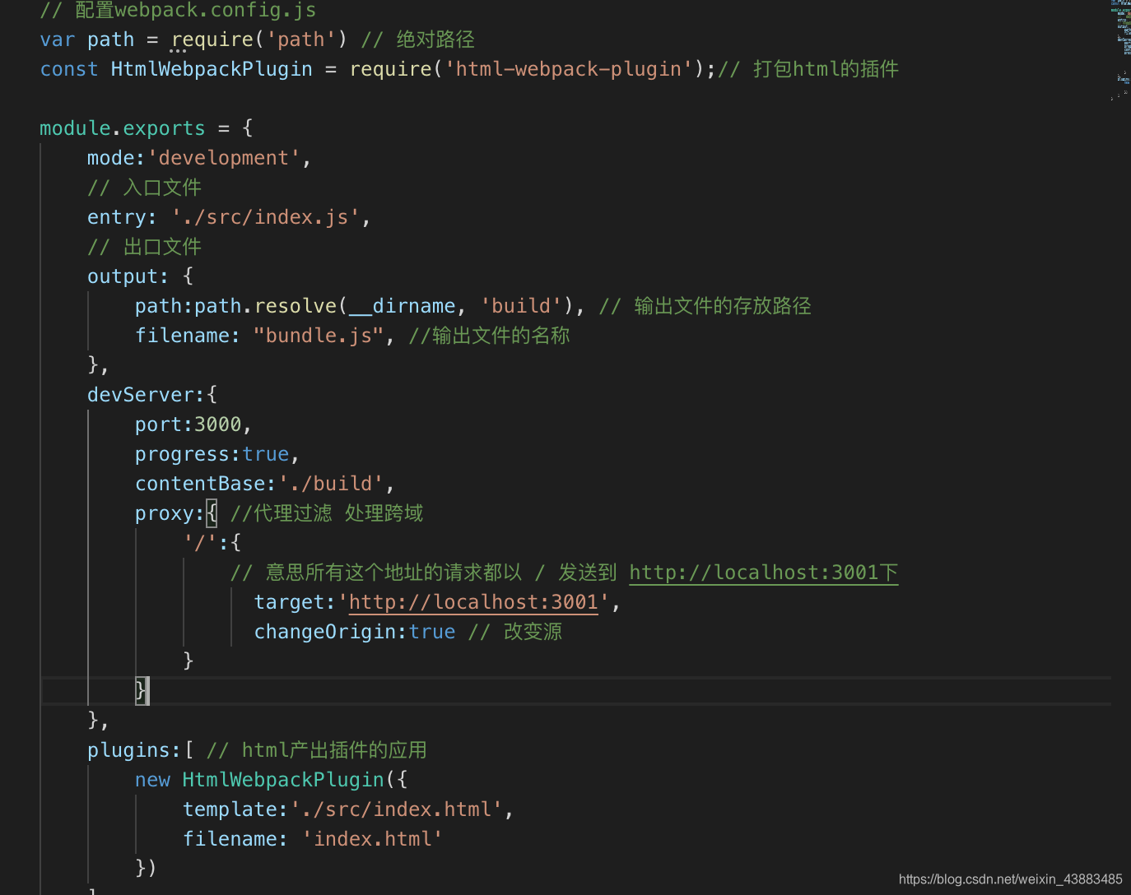Click the 'index.html' filename string

[372, 839]
